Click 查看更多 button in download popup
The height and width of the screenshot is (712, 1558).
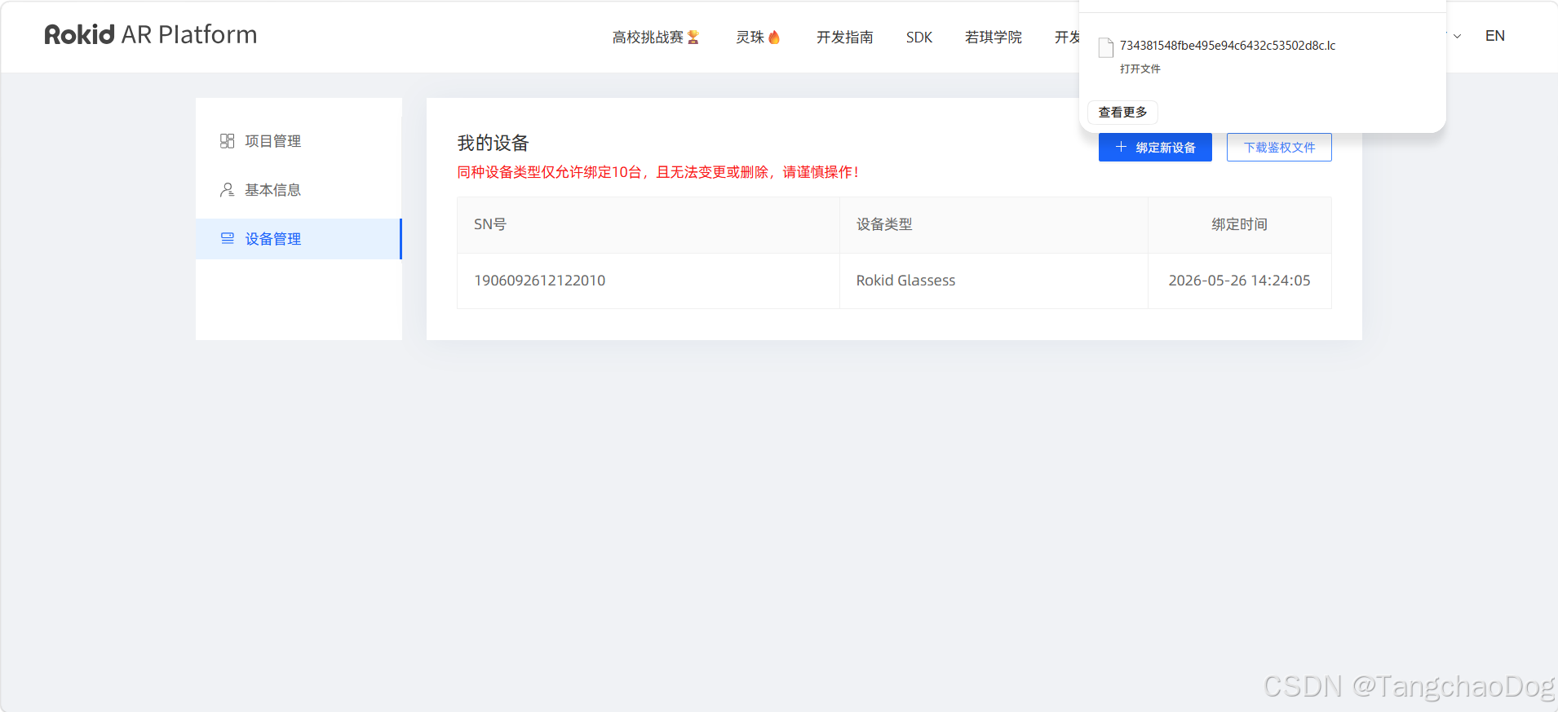tap(1122, 112)
